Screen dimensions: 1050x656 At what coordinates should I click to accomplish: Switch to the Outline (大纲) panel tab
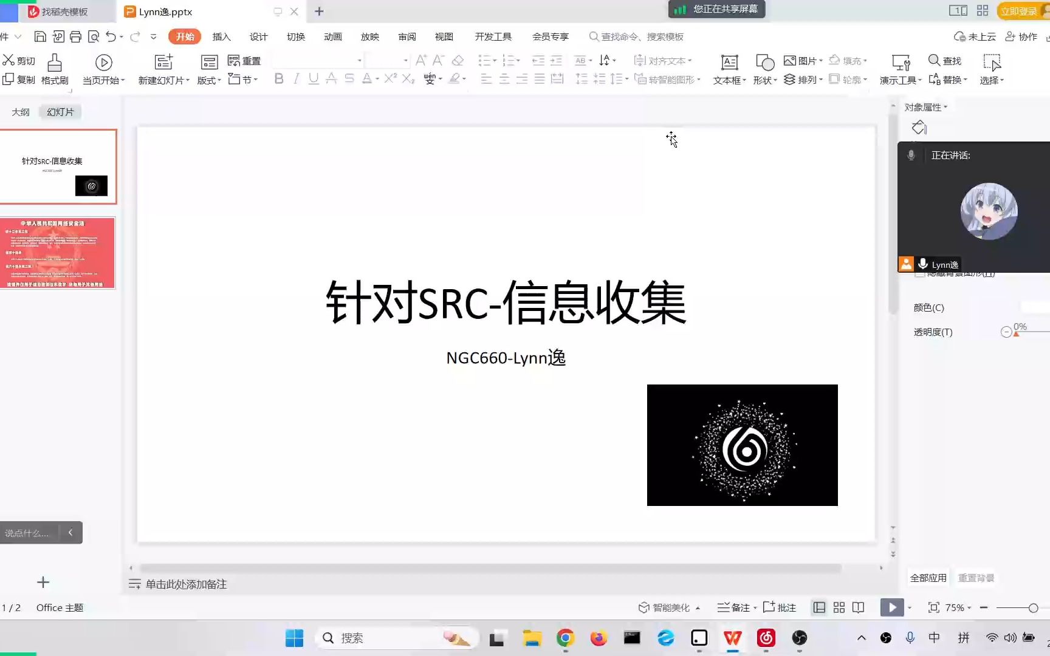pyautogui.click(x=21, y=112)
